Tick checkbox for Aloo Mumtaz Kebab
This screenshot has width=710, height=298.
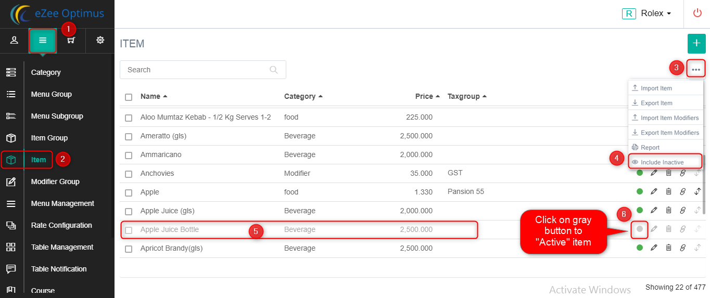(129, 118)
